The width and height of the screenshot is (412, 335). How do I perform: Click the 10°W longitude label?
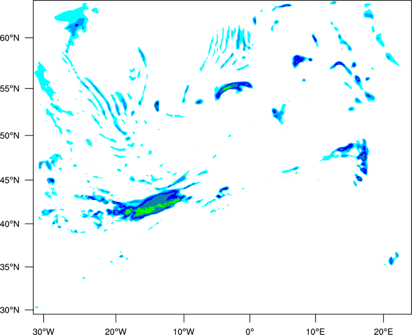(184, 331)
